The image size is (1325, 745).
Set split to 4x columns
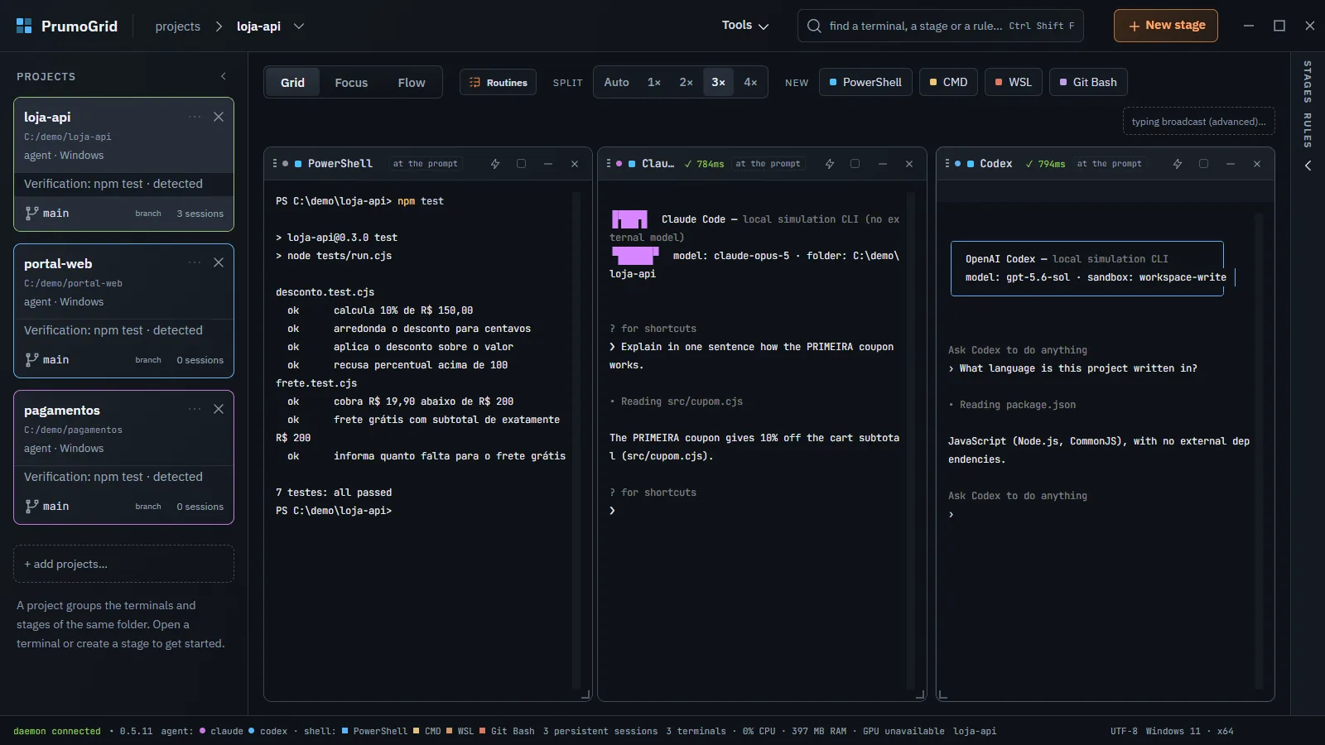[750, 82]
